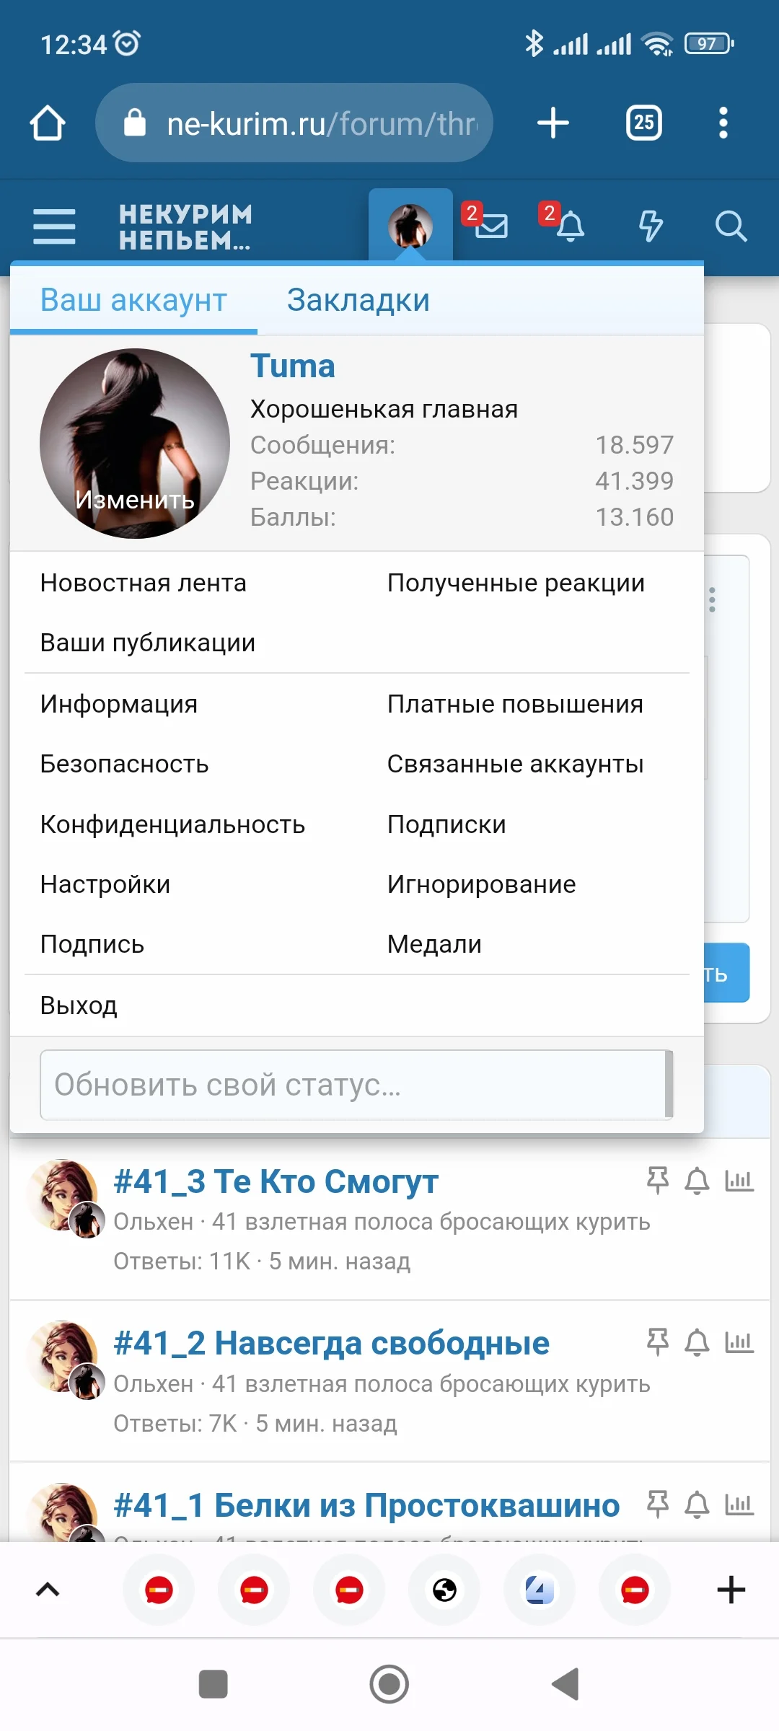
Task: Open the Tuma profile name link
Action: (x=293, y=366)
